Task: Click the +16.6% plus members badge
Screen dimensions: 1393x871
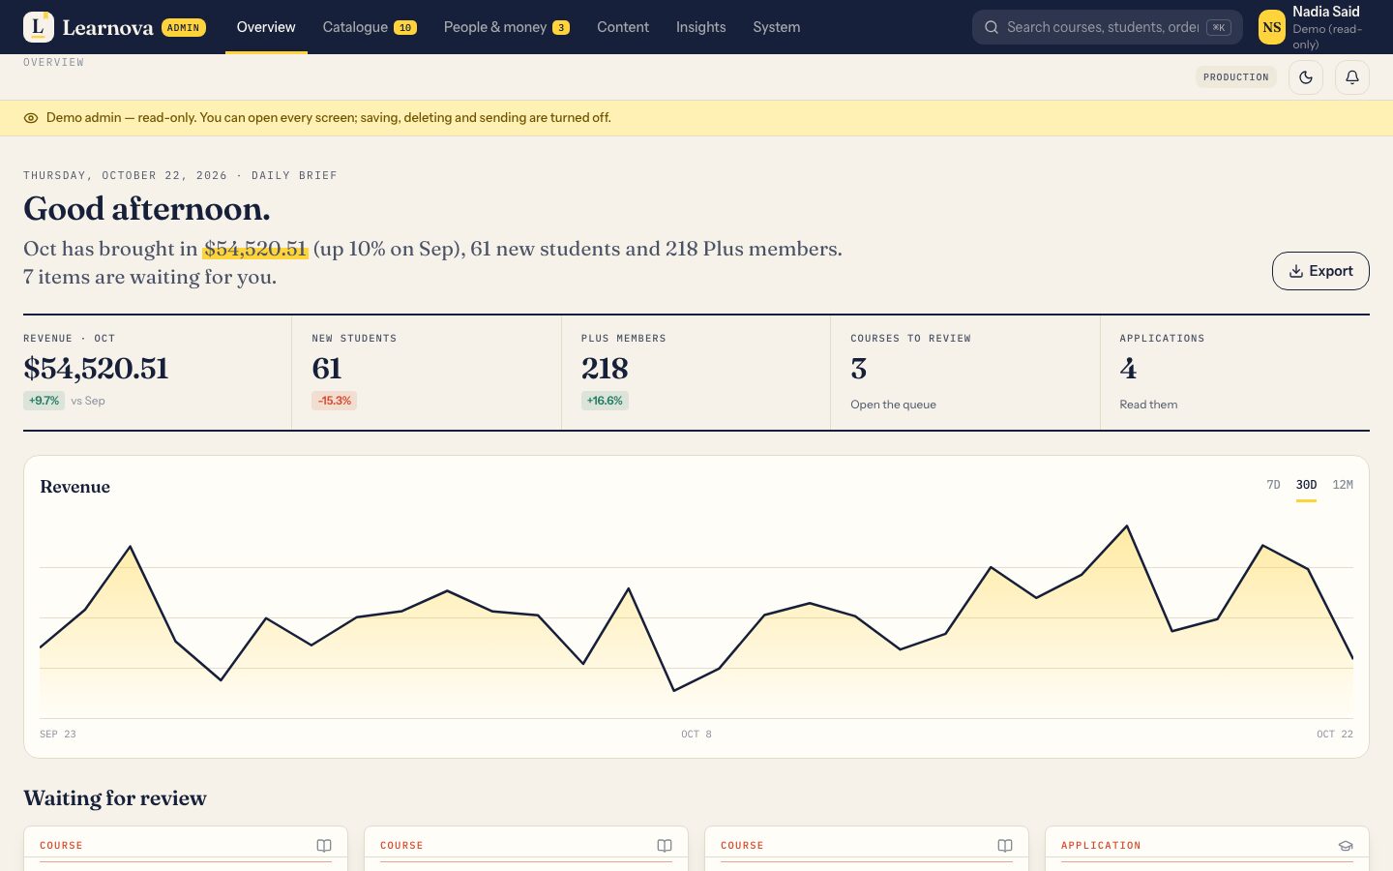Action: (x=605, y=401)
